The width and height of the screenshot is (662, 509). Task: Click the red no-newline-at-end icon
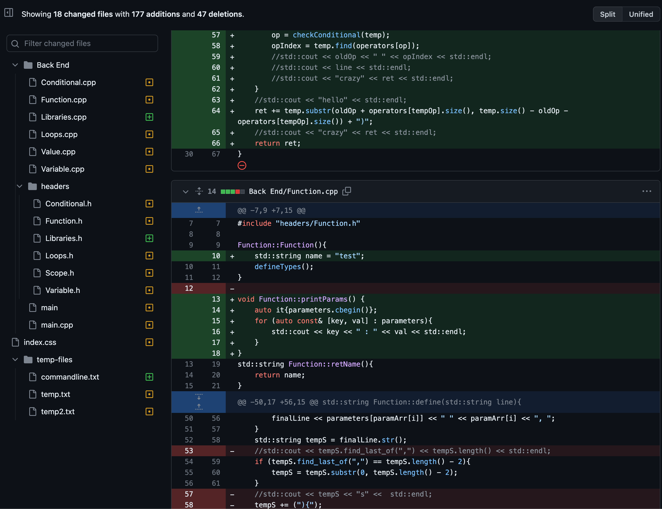pos(242,165)
